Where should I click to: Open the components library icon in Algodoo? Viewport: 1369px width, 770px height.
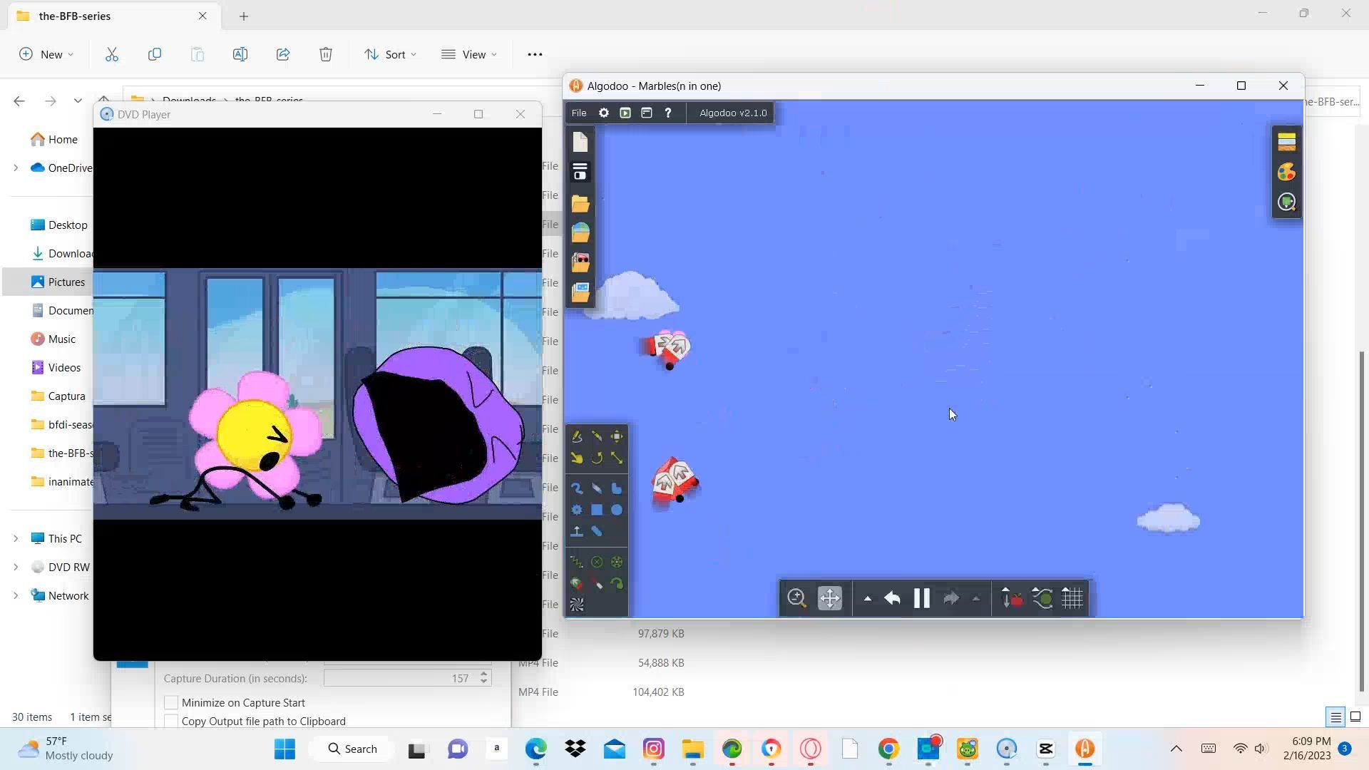[580, 262]
